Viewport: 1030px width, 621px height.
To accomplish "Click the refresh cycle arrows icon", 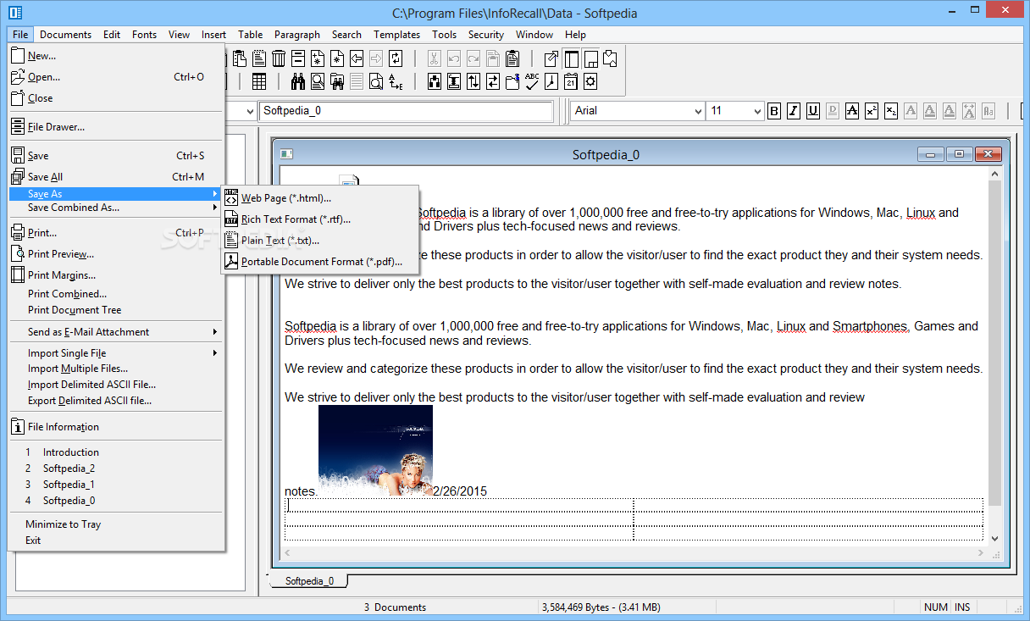I will click(x=396, y=58).
